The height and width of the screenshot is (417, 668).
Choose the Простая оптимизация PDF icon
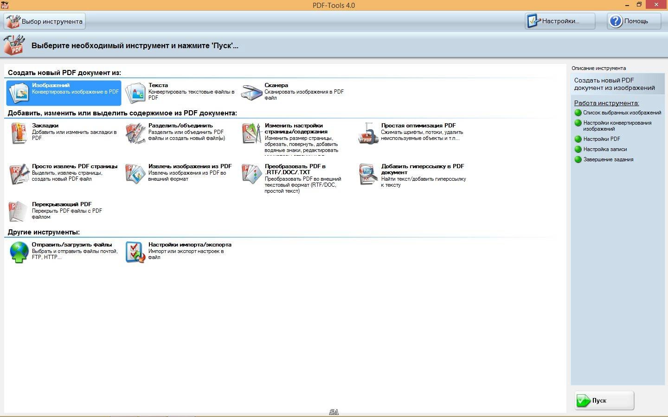click(x=368, y=133)
